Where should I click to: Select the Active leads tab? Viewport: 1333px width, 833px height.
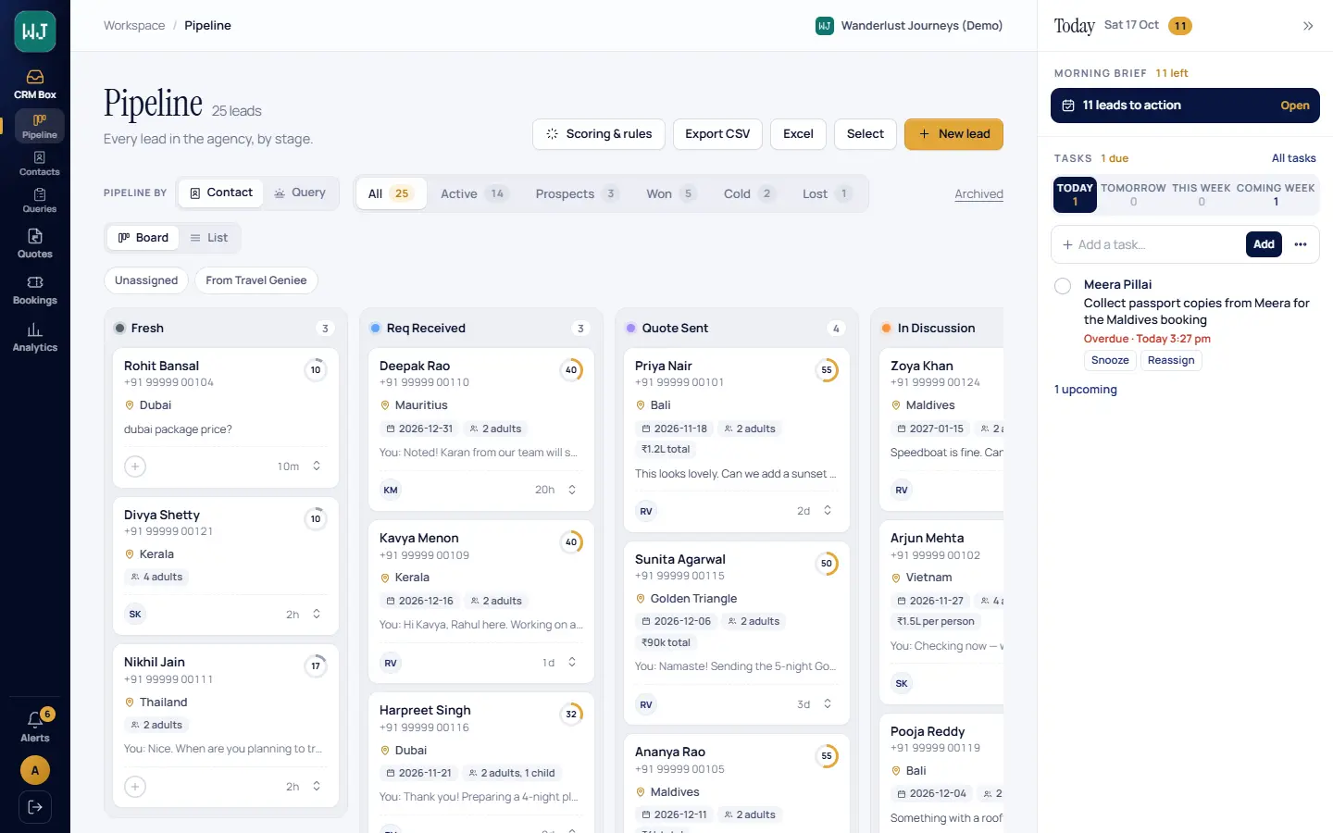coord(474,193)
